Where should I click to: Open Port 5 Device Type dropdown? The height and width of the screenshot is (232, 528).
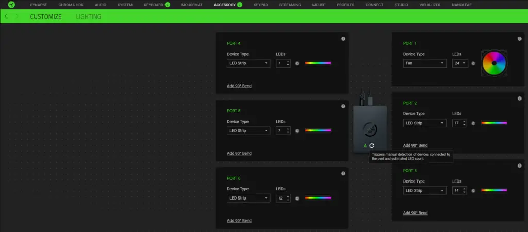tap(249, 130)
